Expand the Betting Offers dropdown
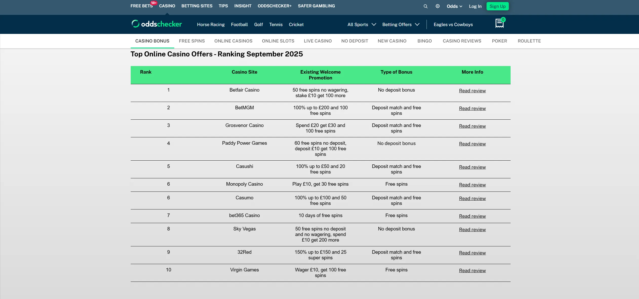The image size is (639, 299). [401, 25]
